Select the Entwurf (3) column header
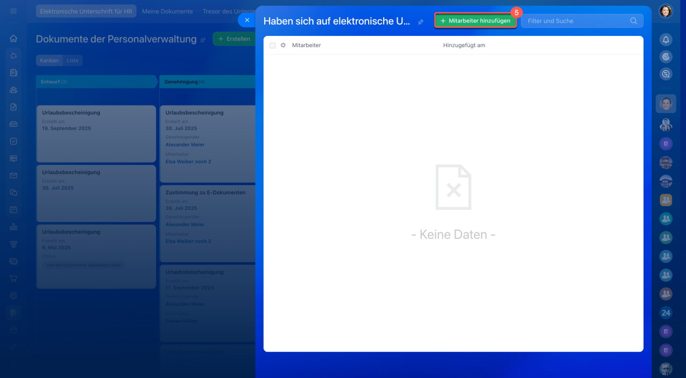The image size is (686, 378). [x=96, y=82]
